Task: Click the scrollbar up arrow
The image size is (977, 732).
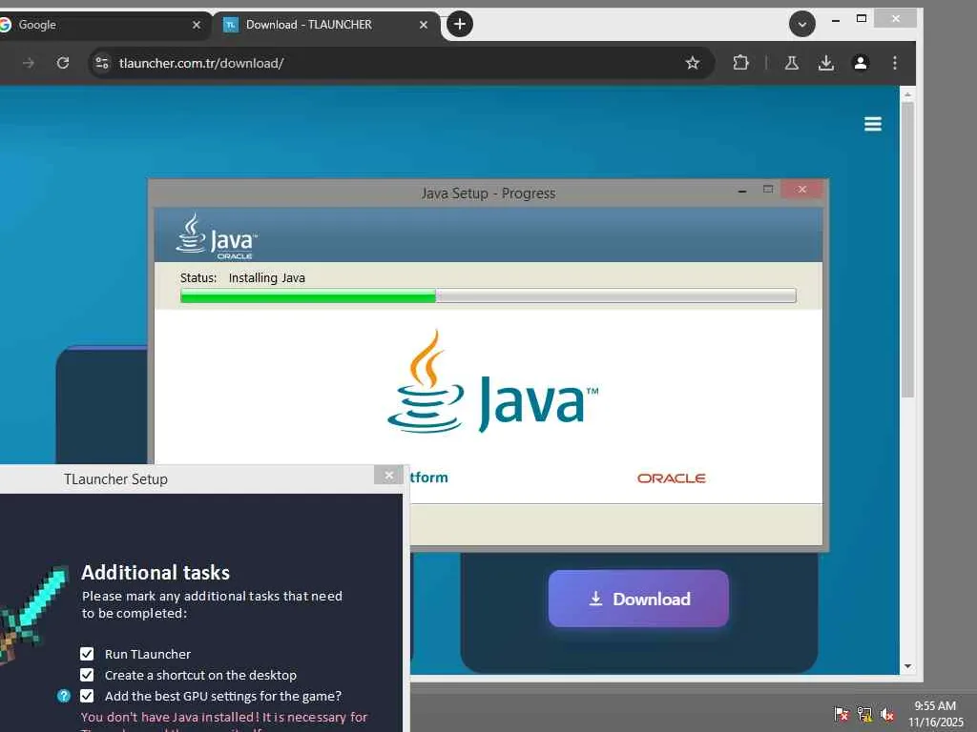Action: [x=908, y=94]
